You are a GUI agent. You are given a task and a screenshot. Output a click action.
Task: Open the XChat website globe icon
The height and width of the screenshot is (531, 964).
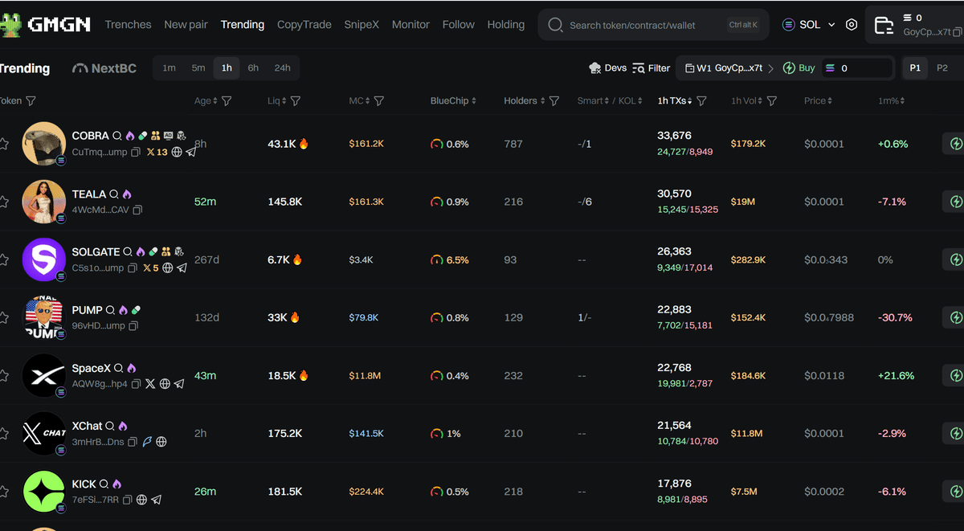[x=161, y=442]
